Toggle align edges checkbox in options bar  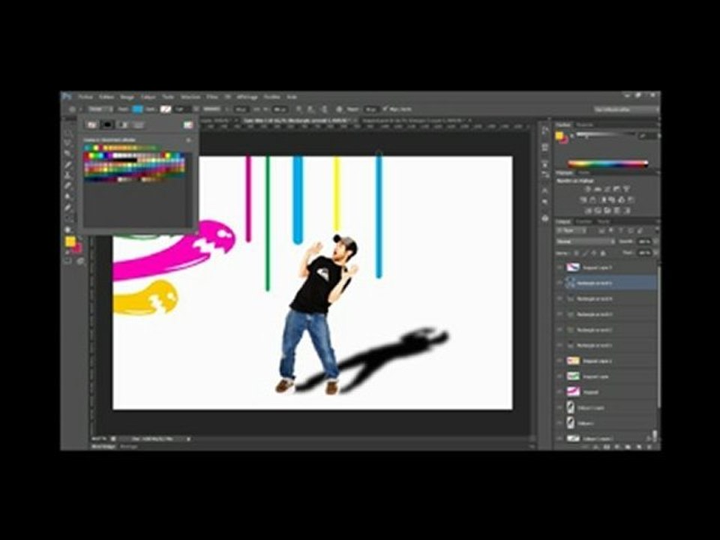(x=385, y=109)
